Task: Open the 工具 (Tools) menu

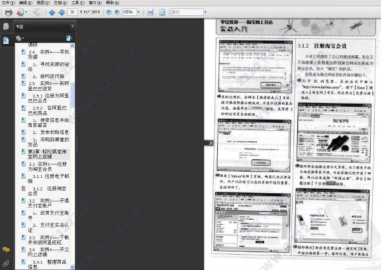Action: (x=77, y=3)
